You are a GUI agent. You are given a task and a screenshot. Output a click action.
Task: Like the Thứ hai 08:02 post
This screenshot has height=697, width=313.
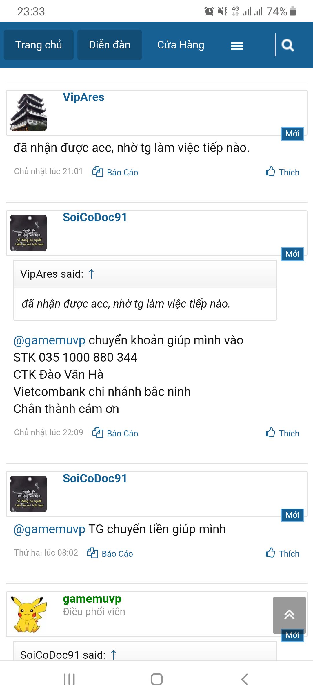(x=283, y=553)
